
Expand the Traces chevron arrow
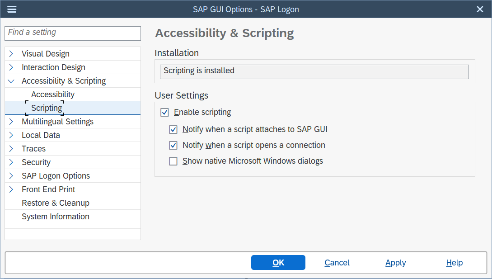11,149
